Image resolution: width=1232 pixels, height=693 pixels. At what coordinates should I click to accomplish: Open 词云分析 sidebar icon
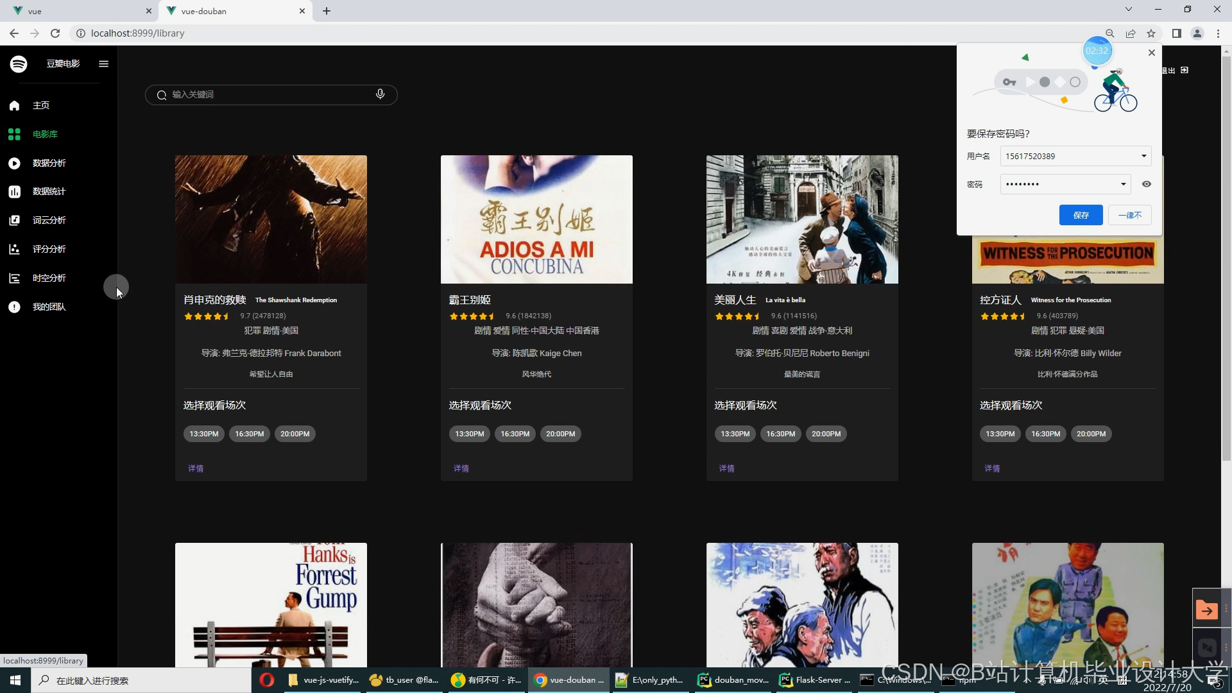point(14,220)
